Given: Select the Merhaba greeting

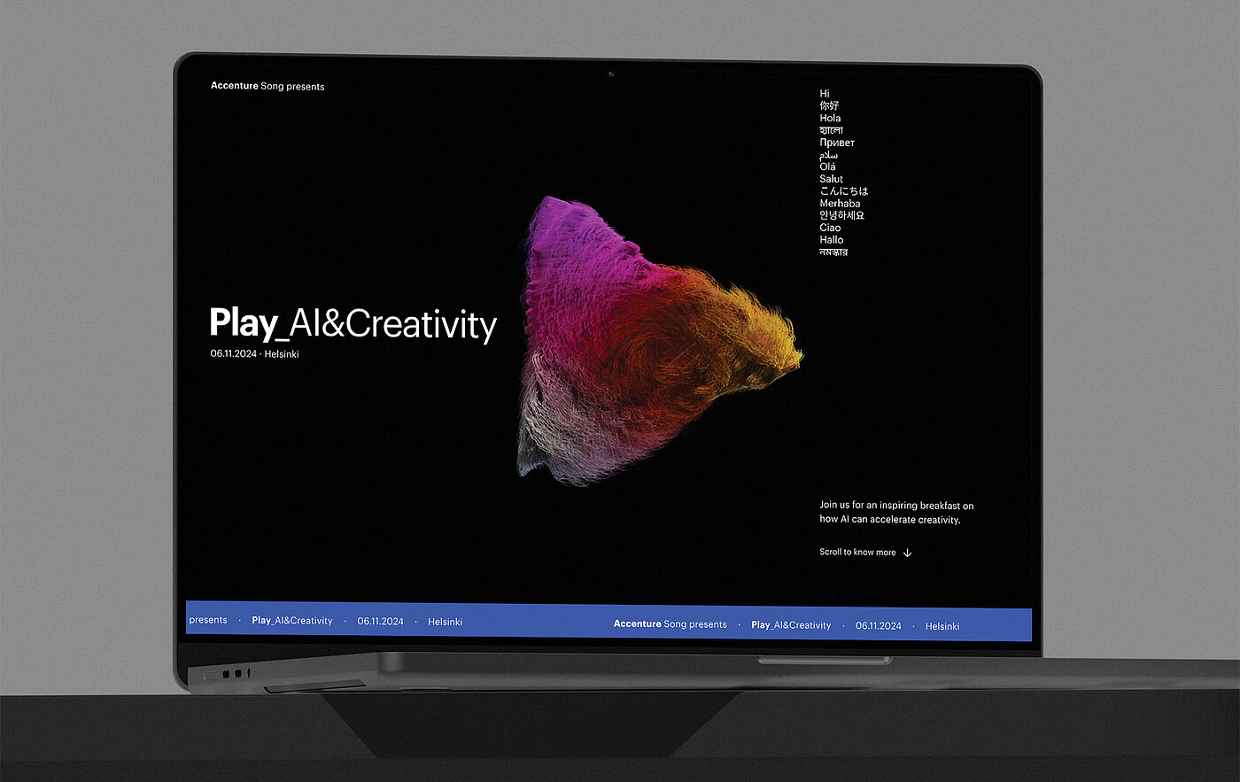Looking at the screenshot, I should coord(840,204).
